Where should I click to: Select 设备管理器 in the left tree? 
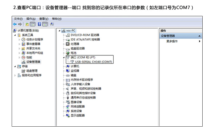(x=33, y=62)
